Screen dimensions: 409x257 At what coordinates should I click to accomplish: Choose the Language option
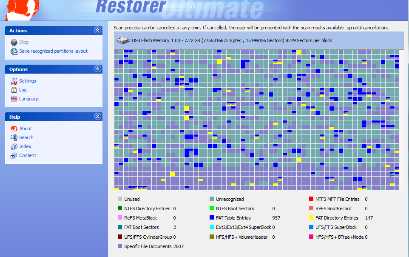pos(29,99)
